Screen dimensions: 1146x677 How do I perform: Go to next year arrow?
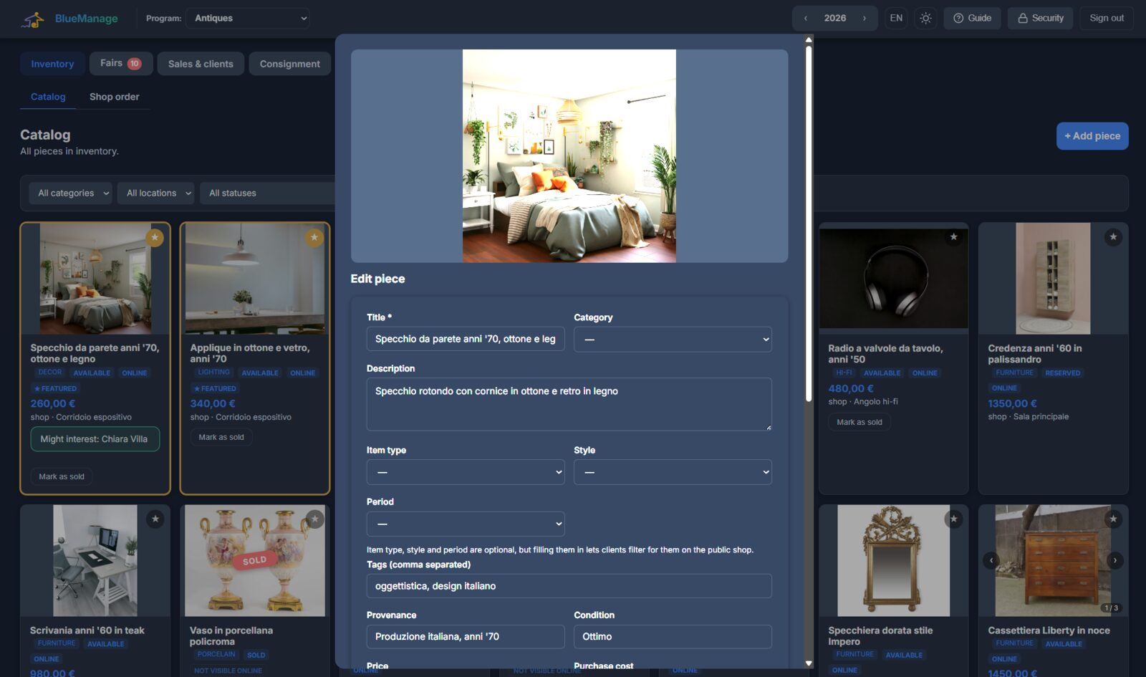point(865,18)
